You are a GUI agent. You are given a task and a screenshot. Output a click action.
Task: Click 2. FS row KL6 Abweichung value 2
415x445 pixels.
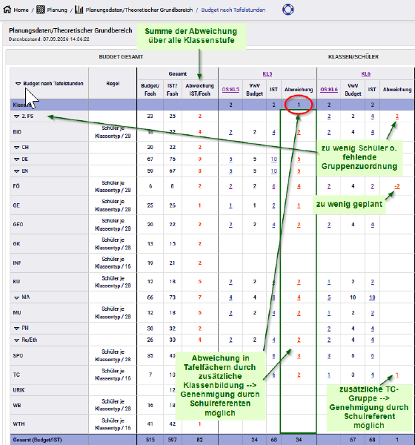tap(397, 116)
